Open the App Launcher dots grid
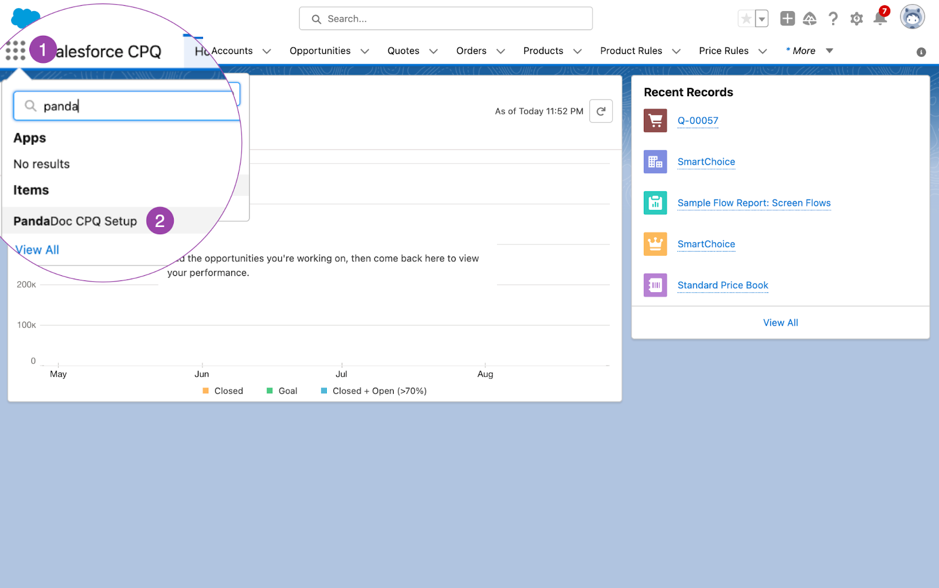 tap(16, 50)
